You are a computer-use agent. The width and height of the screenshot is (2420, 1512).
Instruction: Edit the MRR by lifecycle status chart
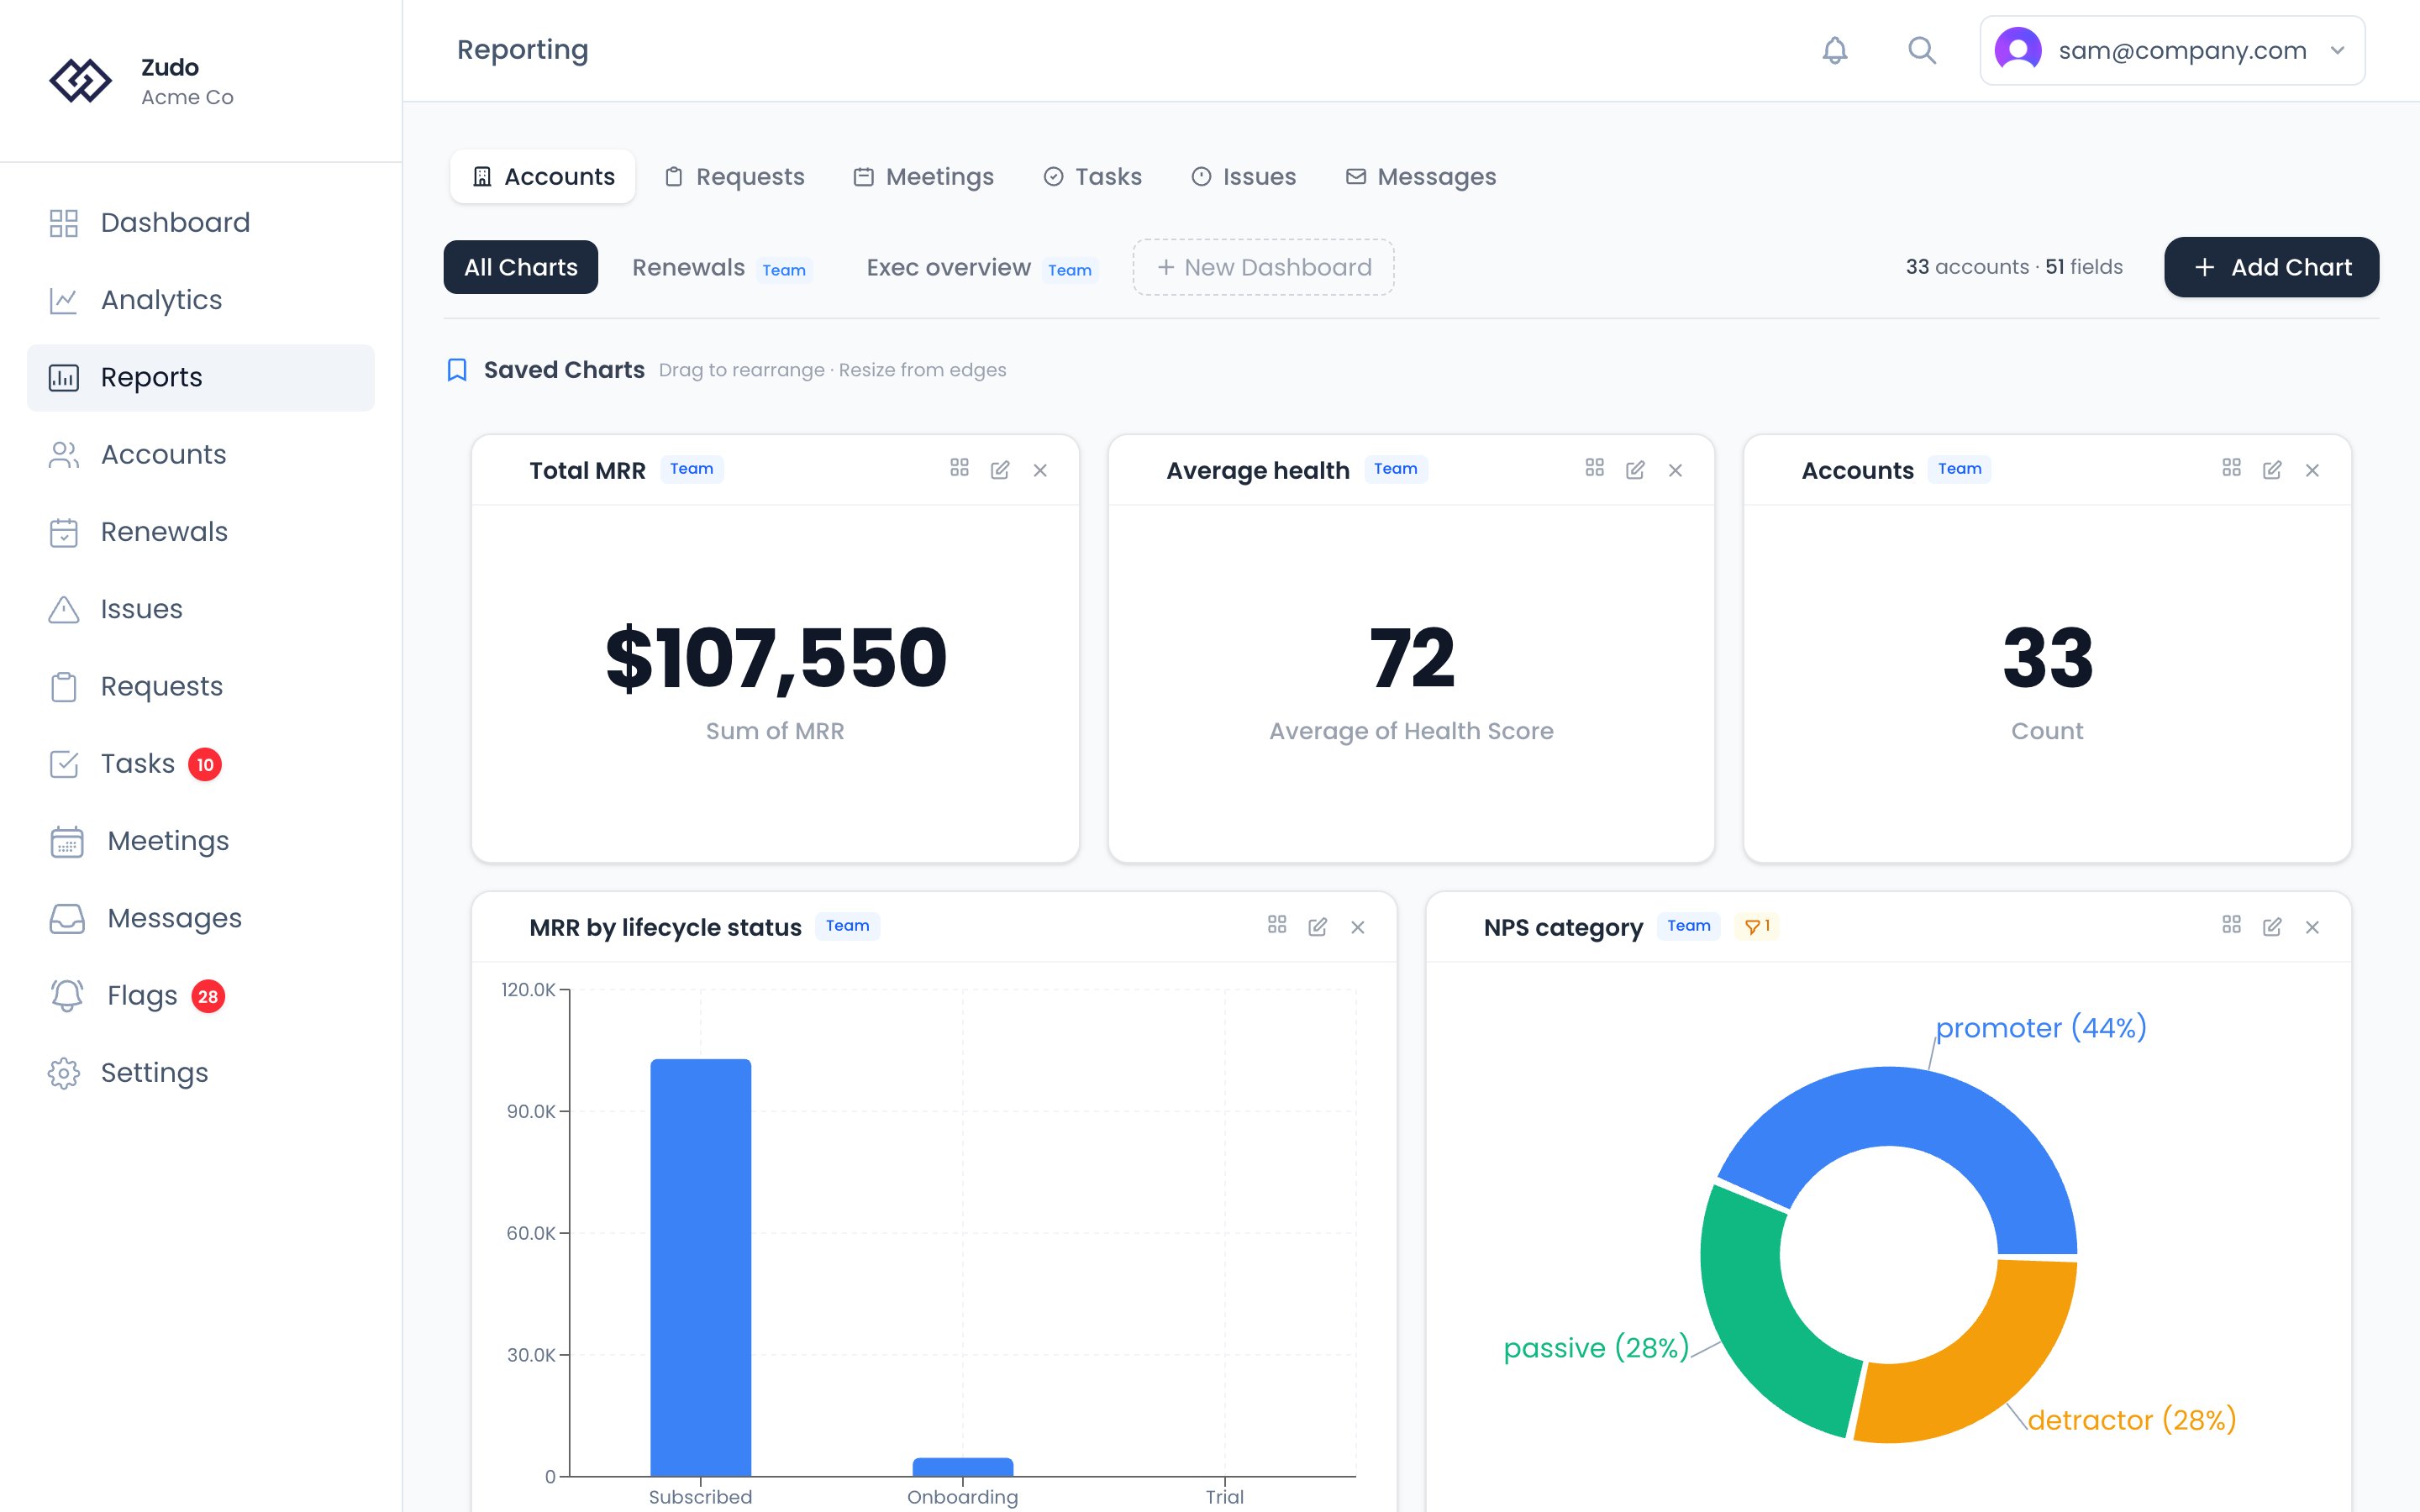[x=1318, y=927]
